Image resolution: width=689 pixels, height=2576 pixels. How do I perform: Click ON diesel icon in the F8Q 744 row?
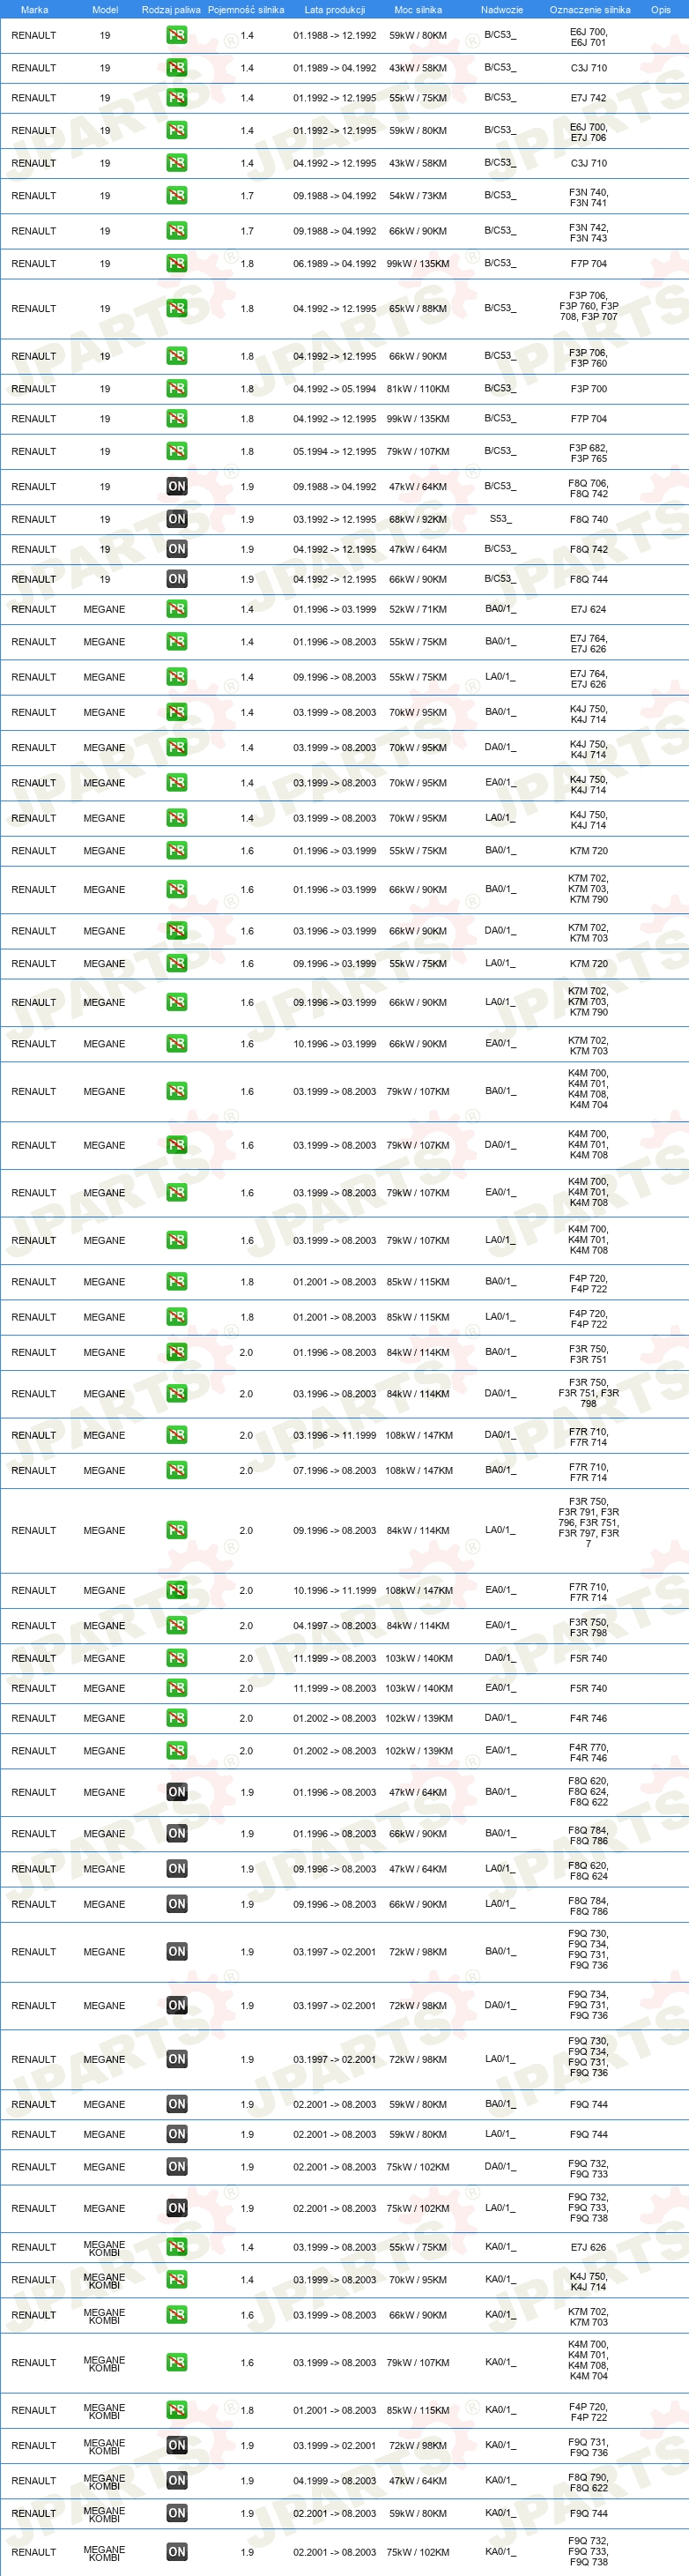[x=177, y=579]
